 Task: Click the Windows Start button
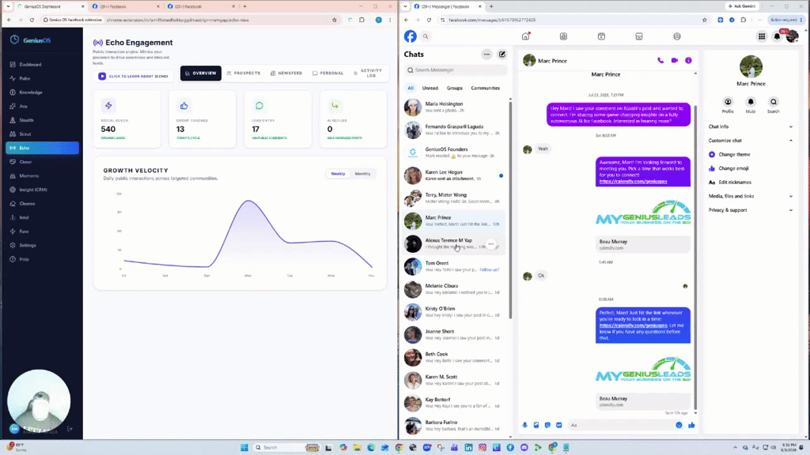[244, 447]
